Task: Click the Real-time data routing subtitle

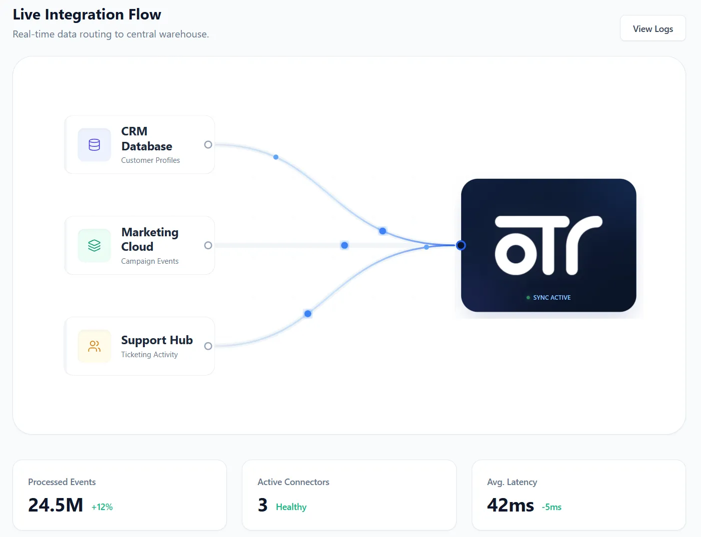Action: tap(111, 34)
